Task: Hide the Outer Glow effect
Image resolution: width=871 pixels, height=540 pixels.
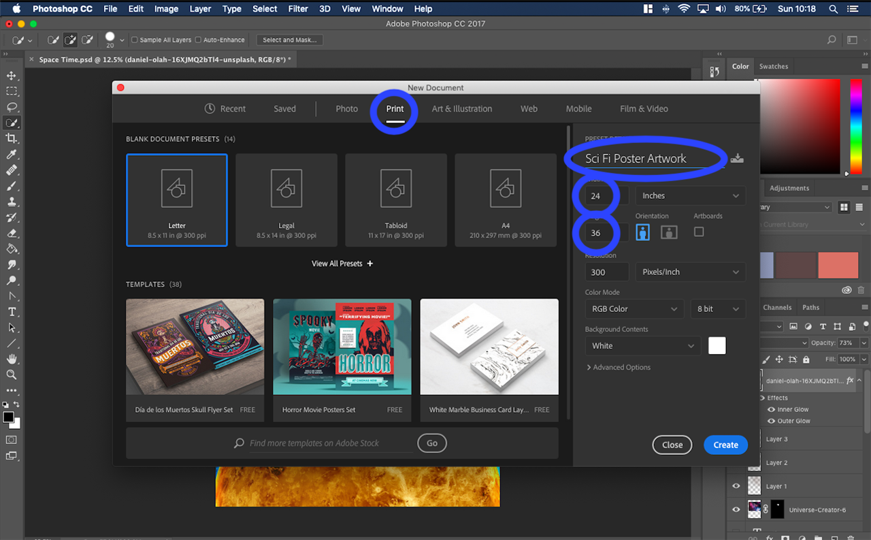Action: click(x=771, y=422)
